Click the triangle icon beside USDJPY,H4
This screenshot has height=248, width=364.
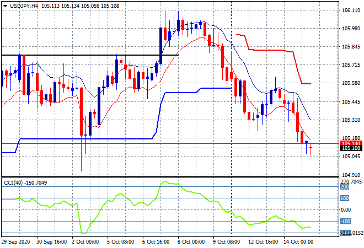tap(5, 5)
